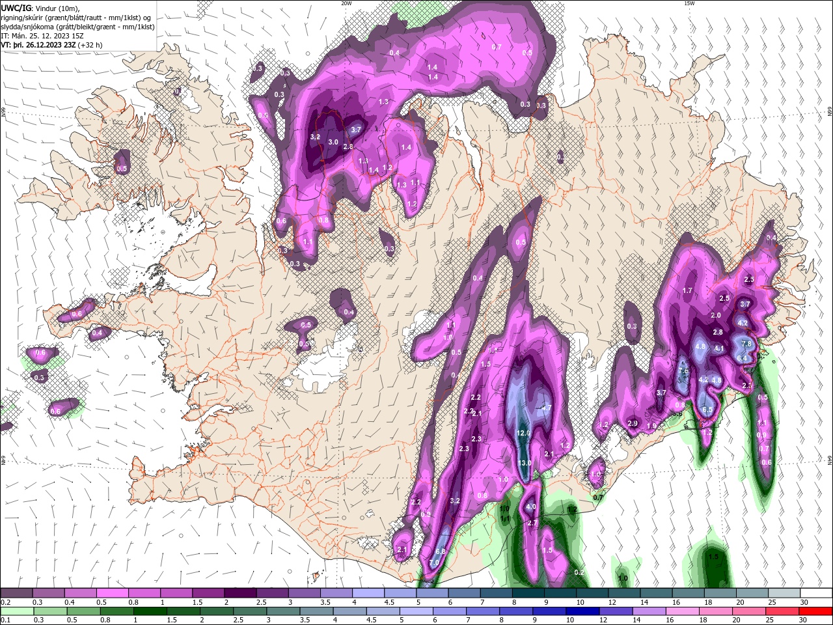Click the "0.1" legend label
The width and height of the screenshot is (833, 625).
point(6,620)
